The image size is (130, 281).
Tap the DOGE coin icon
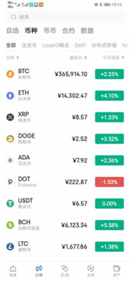(10, 139)
